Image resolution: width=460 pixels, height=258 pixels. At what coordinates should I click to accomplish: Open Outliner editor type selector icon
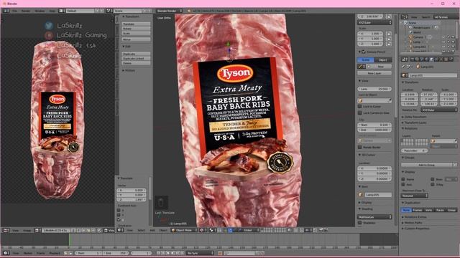point(405,17)
